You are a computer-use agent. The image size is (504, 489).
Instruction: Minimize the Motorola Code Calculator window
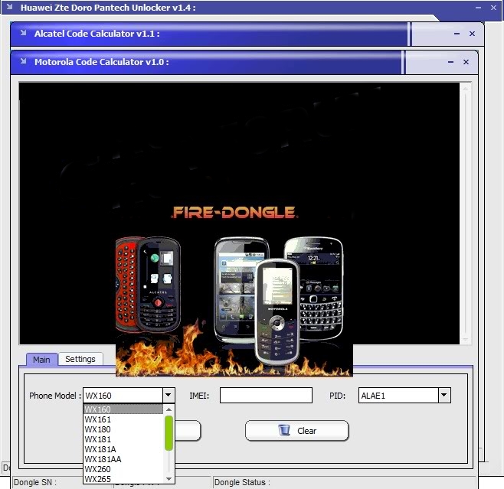450,62
